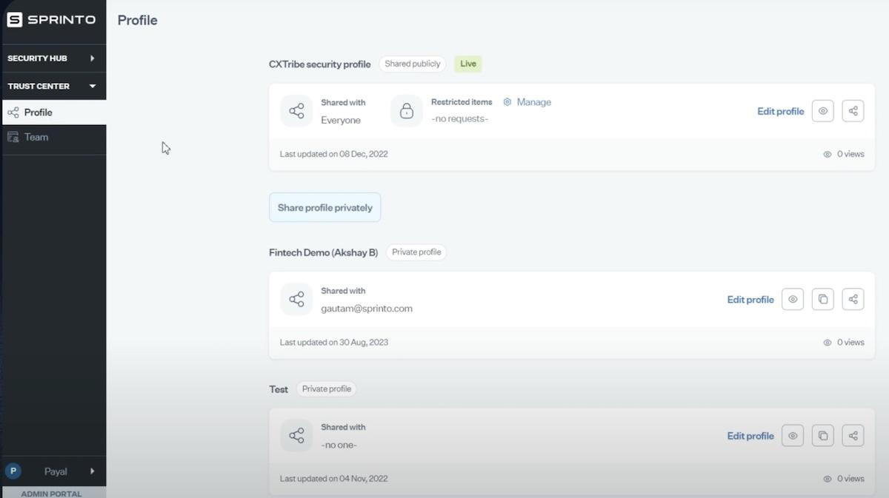Click the Team icon in sidebar
Viewport: 889px width, 498px height.
[13, 137]
